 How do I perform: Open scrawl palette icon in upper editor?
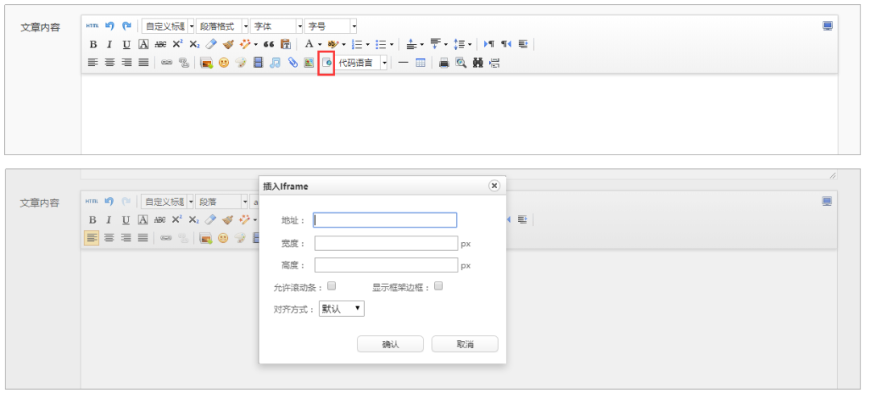click(x=241, y=63)
